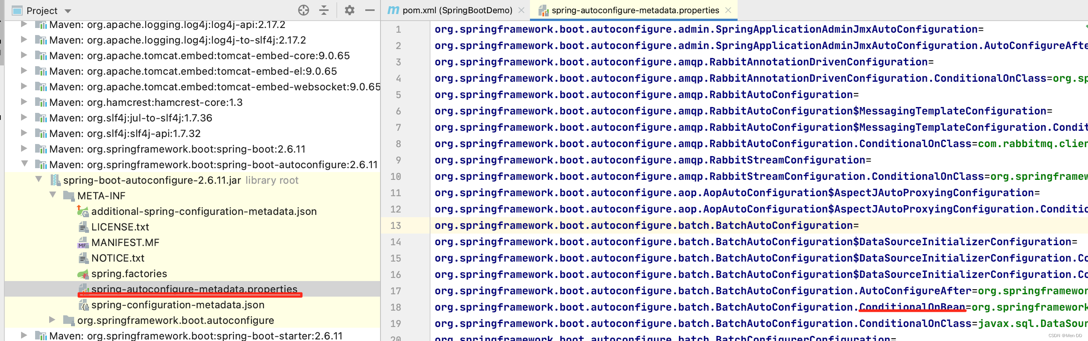
Task: Click the NOTICE.txt file icon
Action: click(83, 258)
